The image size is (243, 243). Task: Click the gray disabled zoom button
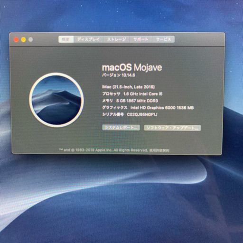31,39
